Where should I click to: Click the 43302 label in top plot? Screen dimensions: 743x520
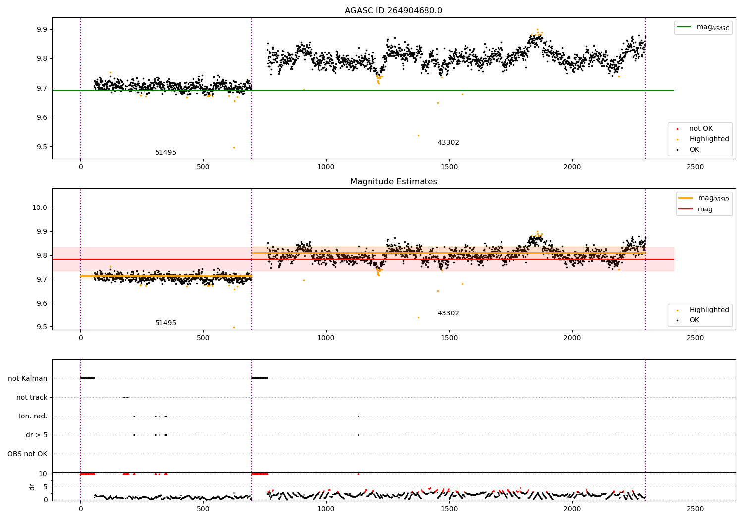point(448,143)
